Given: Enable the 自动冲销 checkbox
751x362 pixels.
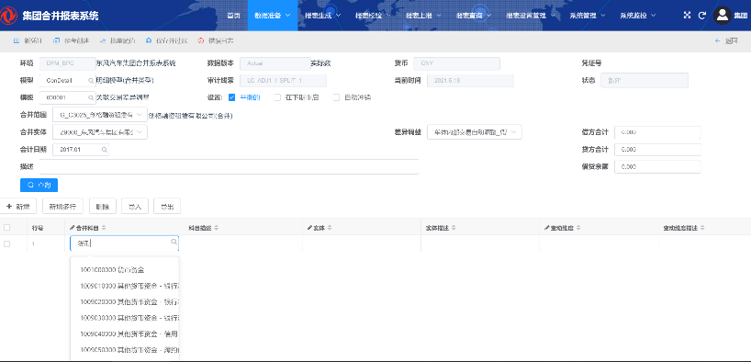Looking at the screenshot, I should (336, 97).
